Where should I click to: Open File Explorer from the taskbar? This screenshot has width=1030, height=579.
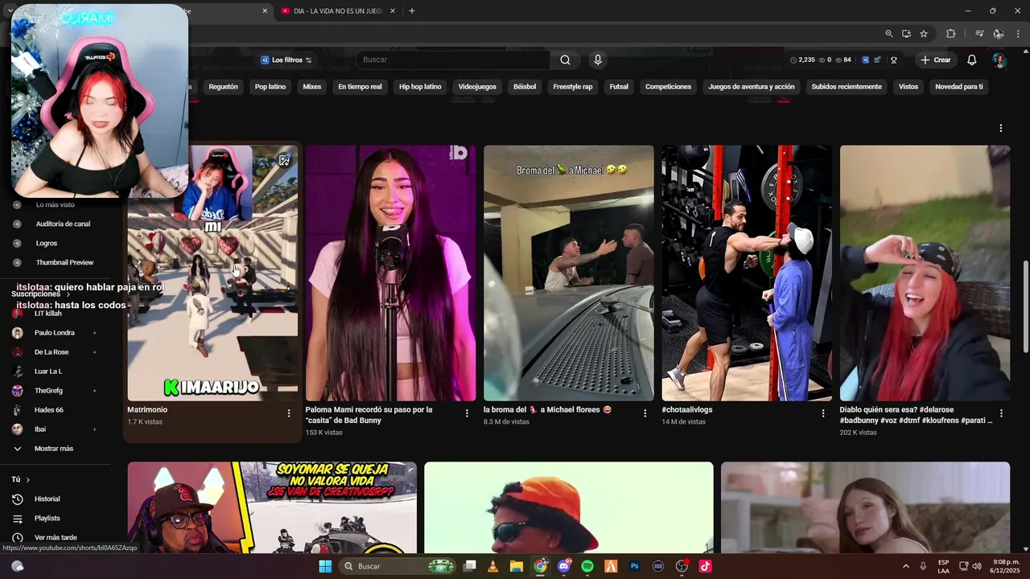coord(516,566)
